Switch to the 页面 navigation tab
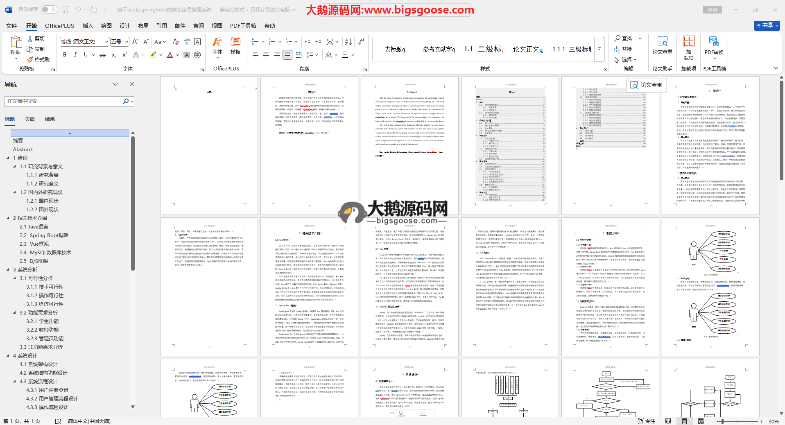785x425 pixels. click(x=30, y=119)
